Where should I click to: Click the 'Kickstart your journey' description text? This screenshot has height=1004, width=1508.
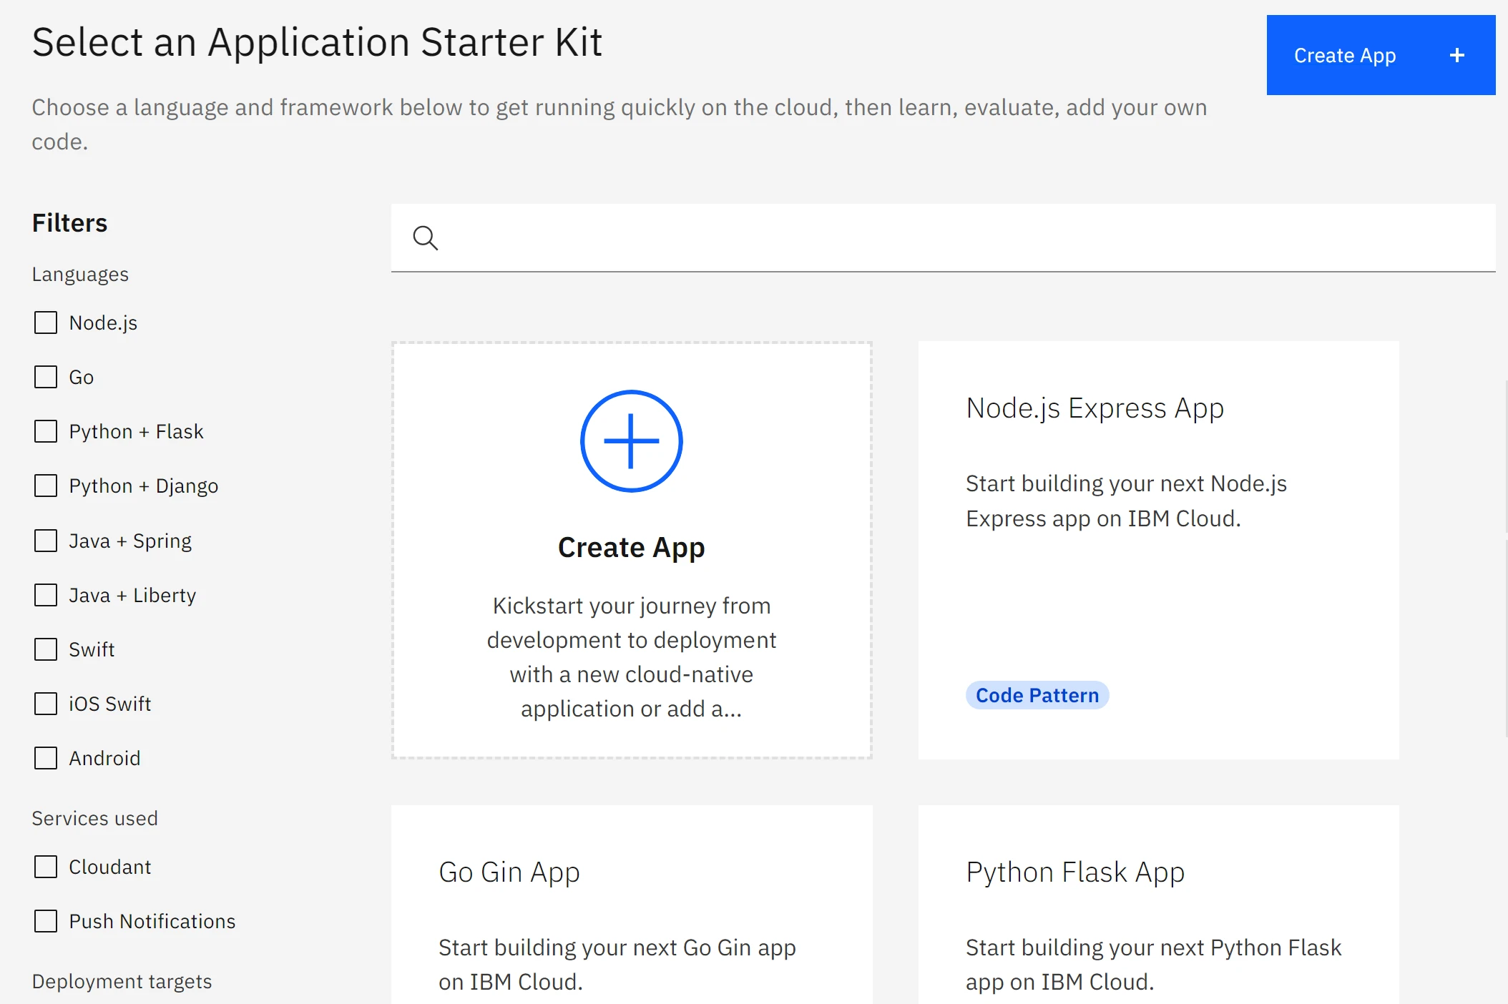pos(631,656)
